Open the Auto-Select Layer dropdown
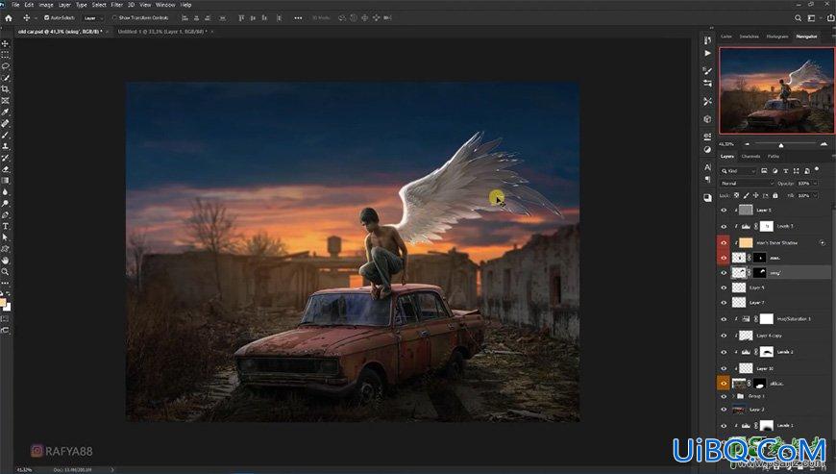This screenshot has width=836, height=474. click(93, 17)
